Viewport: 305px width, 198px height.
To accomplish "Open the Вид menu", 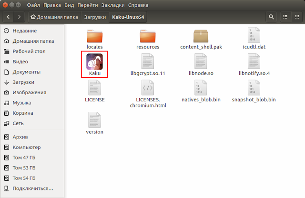I will coord(69,5).
